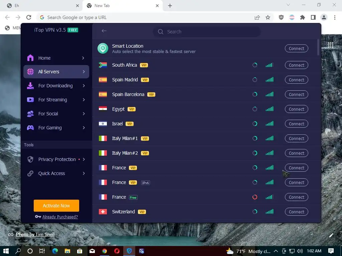Open Opera from the taskbar

point(117,251)
